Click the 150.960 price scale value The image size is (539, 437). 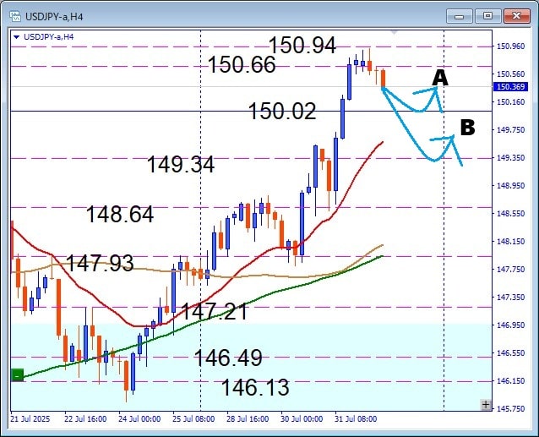(511, 46)
